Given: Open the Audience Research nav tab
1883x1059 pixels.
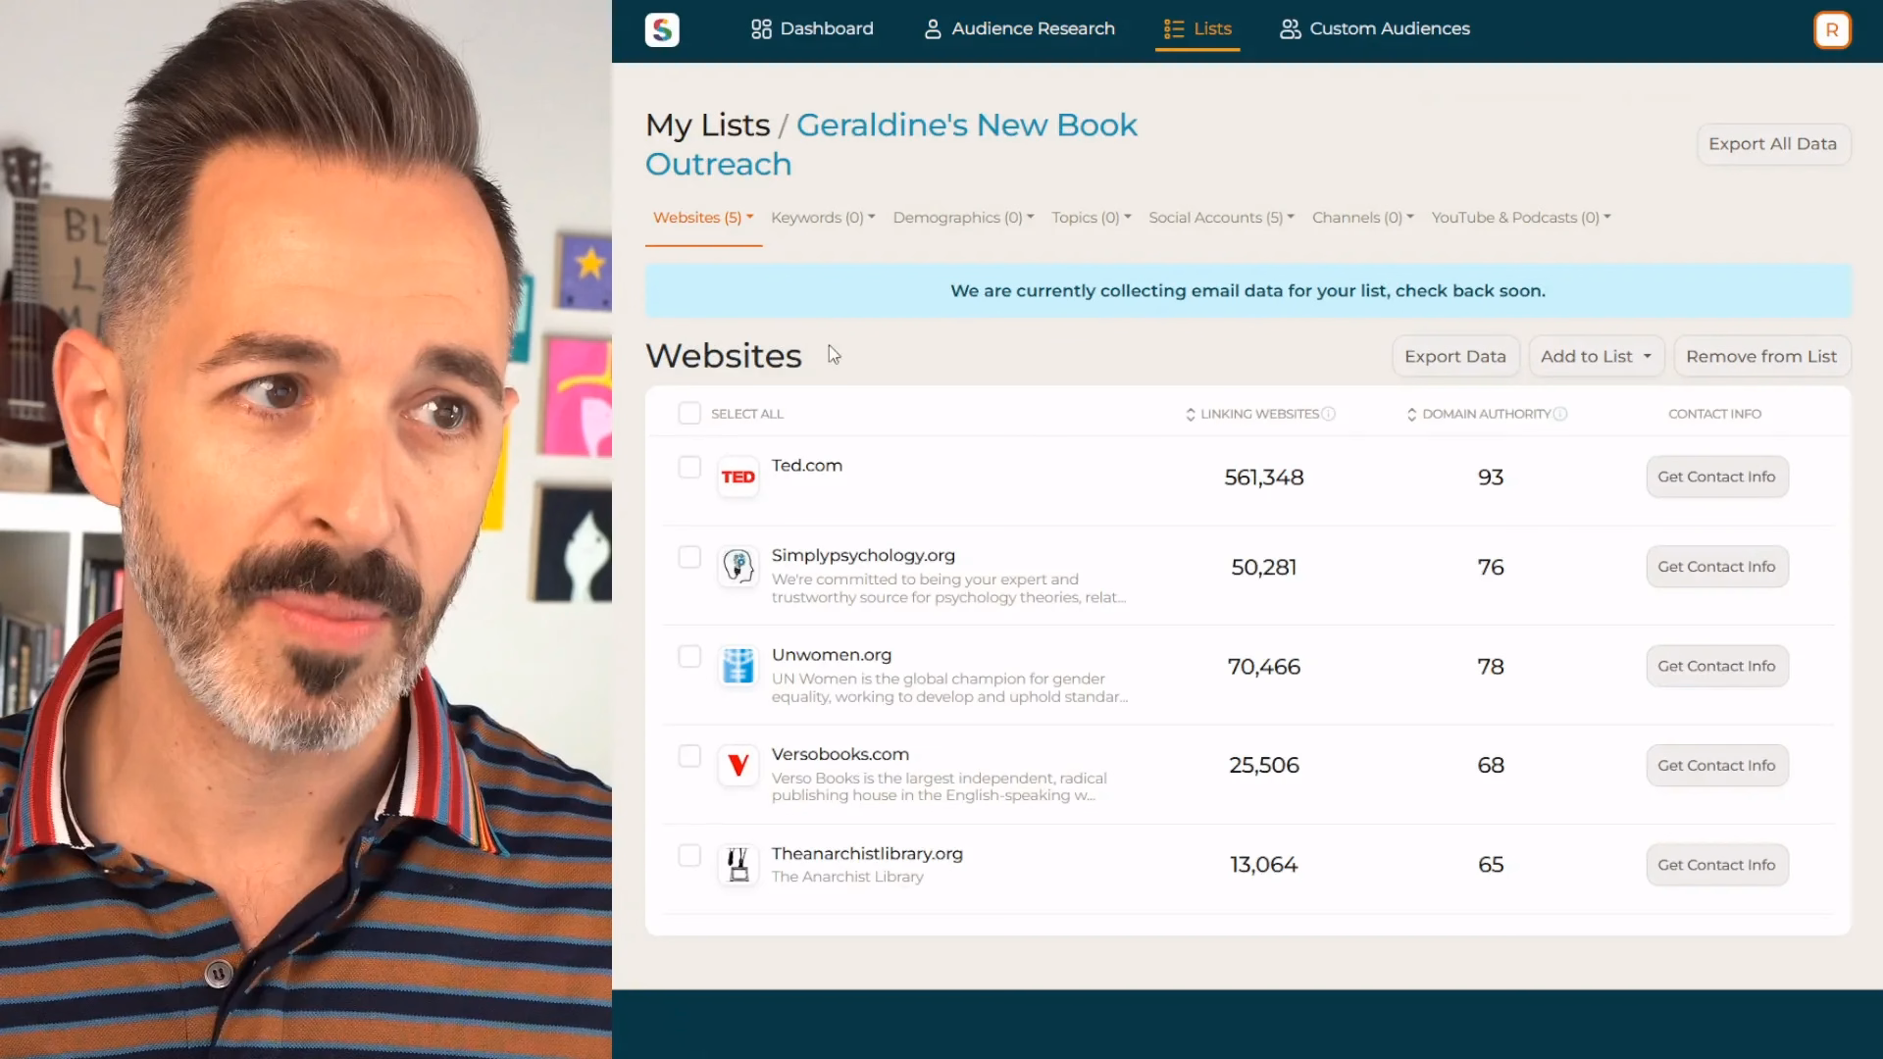Looking at the screenshot, I should 1019,28.
